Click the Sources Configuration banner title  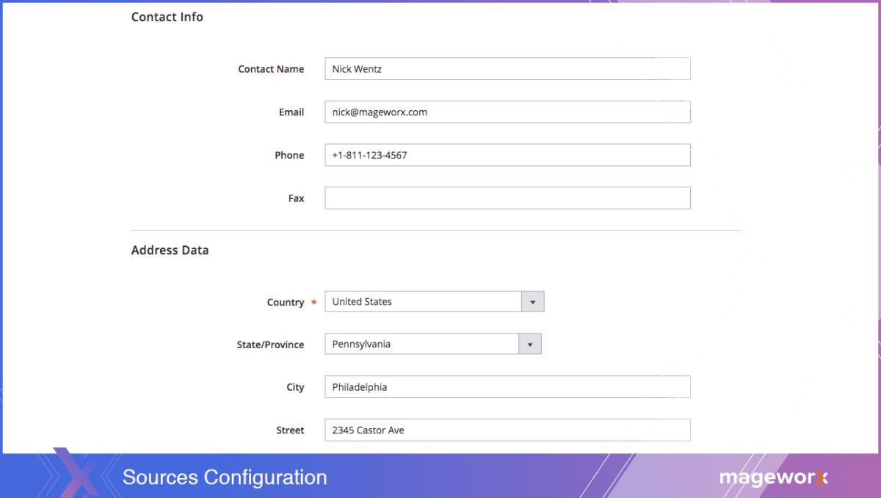225,477
